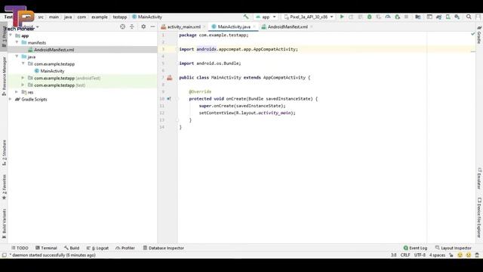Click the happy smiley feedback icon
This screenshot has height=272, width=483.
pyautogui.click(x=460, y=255)
